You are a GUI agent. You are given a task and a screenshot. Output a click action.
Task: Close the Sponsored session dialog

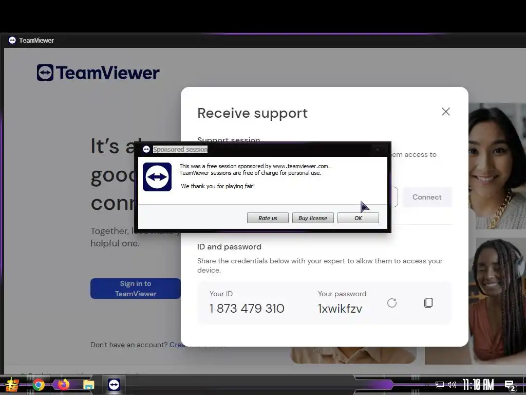pyautogui.click(x=378, y=150)
